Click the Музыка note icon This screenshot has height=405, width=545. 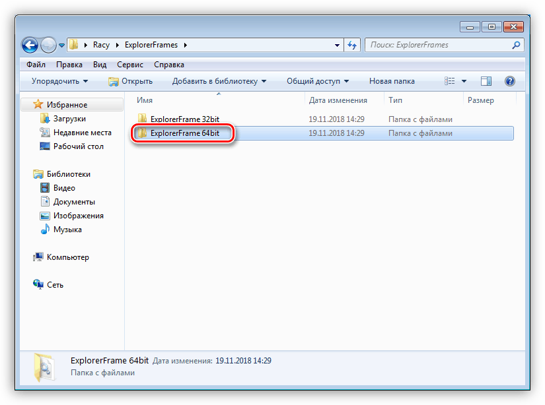click(45, 229)
